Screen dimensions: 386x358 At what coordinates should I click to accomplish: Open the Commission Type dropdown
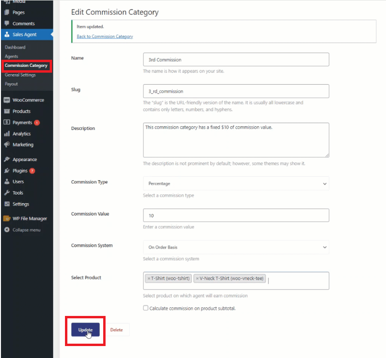coord(236,184)
